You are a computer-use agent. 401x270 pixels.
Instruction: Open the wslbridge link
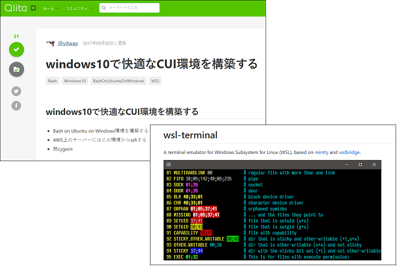pos(349,152)
